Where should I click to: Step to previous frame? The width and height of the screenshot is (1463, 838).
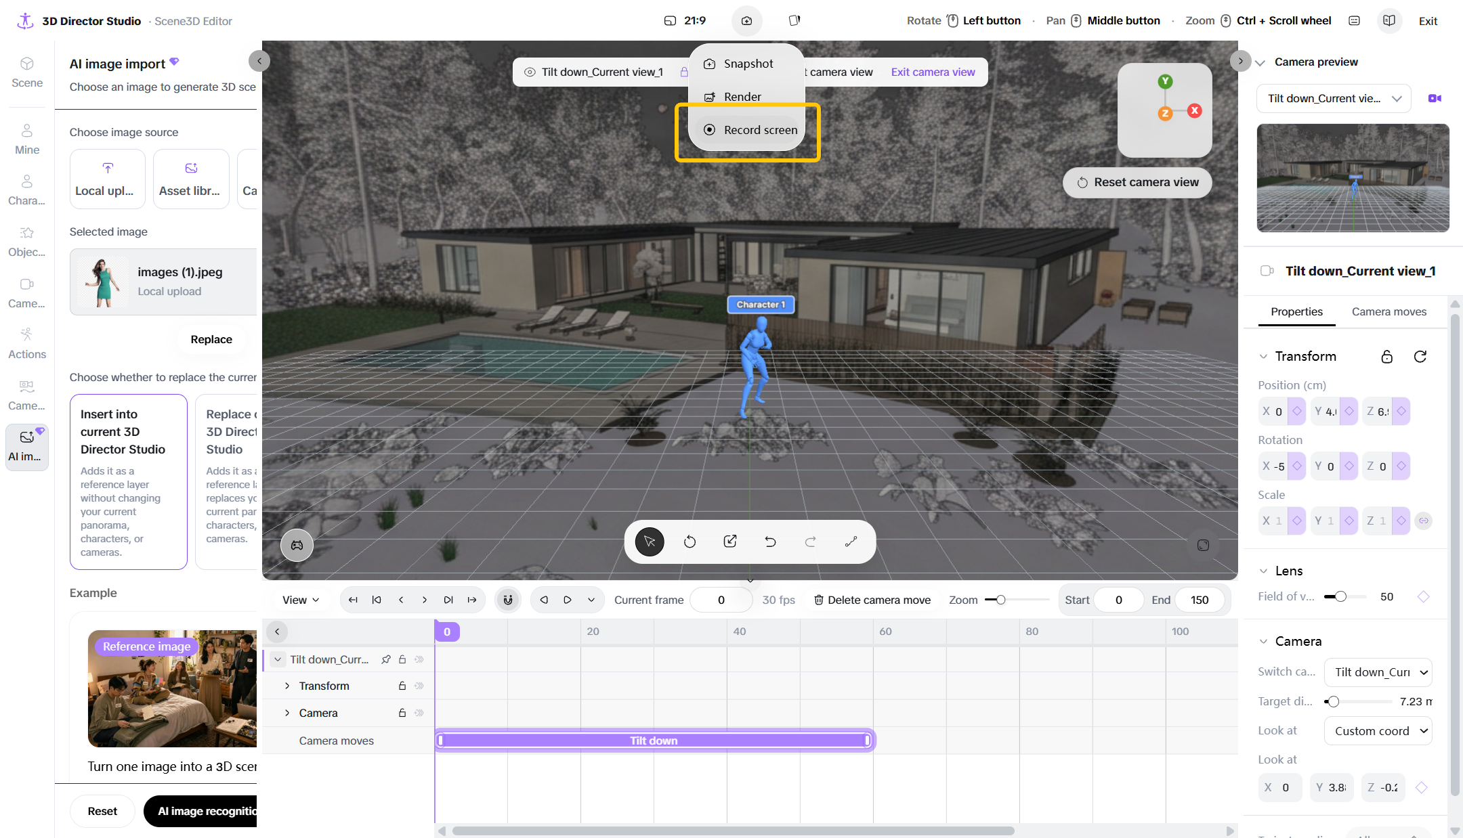(401, 600)
